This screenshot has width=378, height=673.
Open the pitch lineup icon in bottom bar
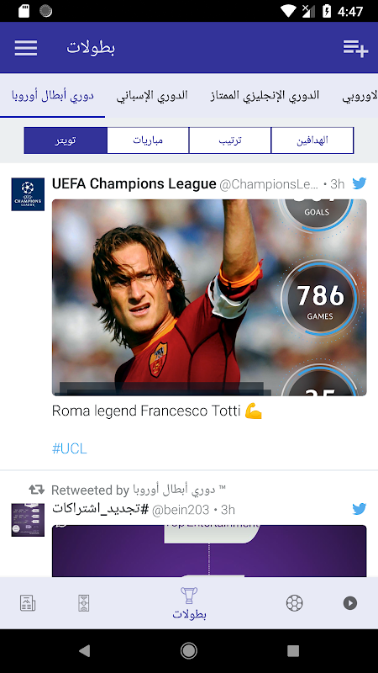[x=84, y=603]
